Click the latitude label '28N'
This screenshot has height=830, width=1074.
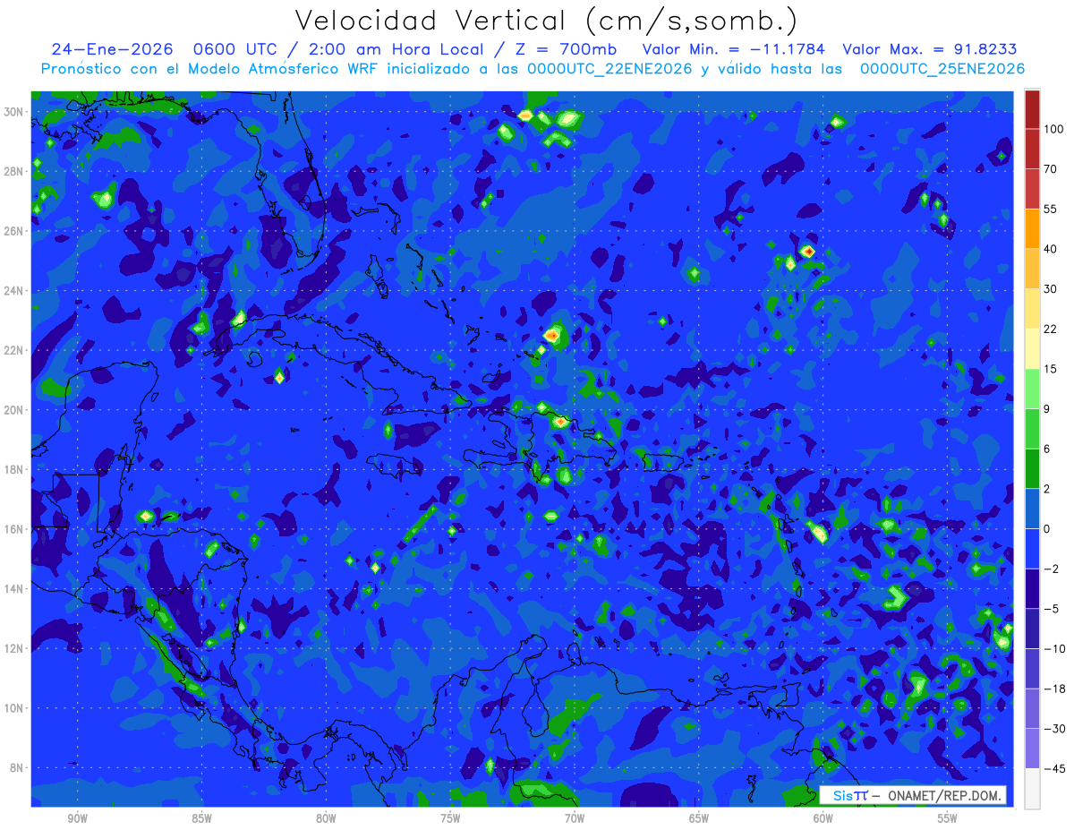[x=14, y=171]
